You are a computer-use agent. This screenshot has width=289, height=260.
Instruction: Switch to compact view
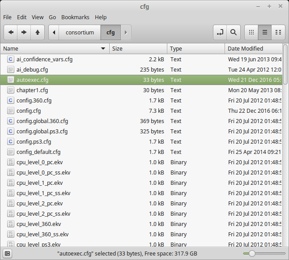point(278,33)
